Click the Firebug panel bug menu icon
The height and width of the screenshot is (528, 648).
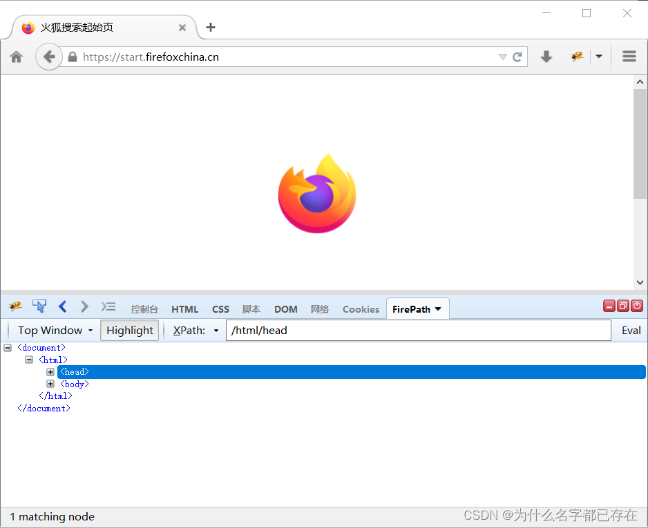pyautogui.click(x=15, y=306)
